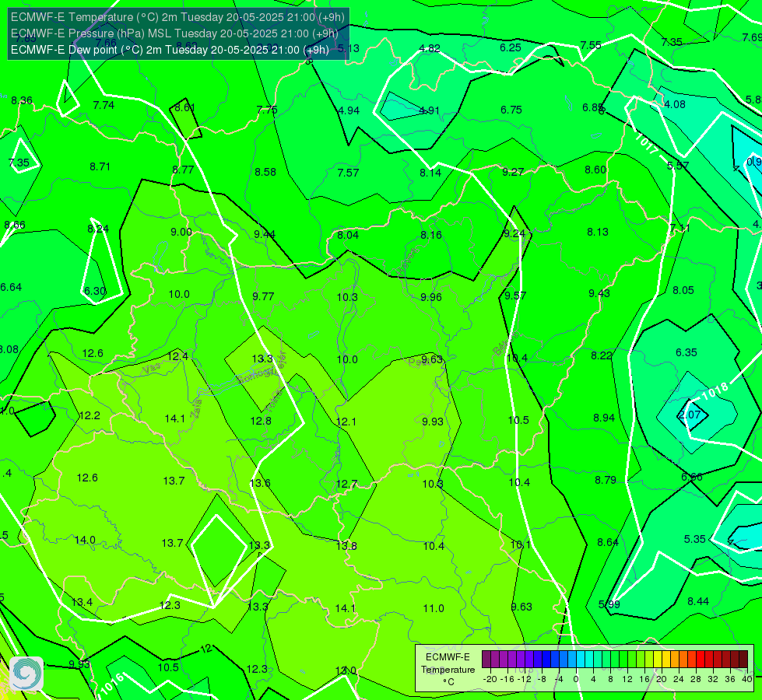Click the 12.2 temperature value
The height and width of the screenshot is (700, 762).
(90, 416)
